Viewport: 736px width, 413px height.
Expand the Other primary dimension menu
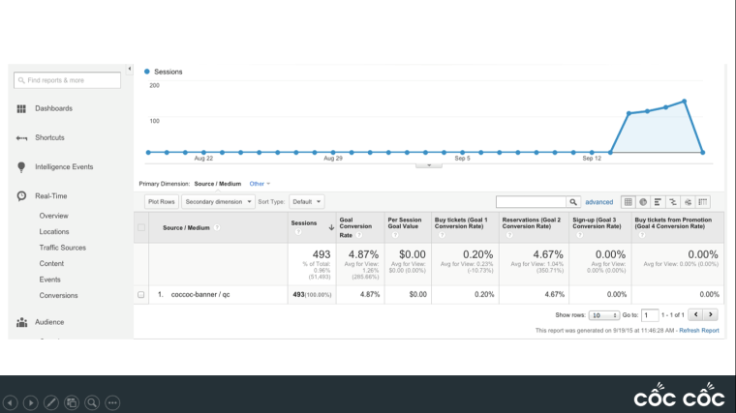pos(260,183)
